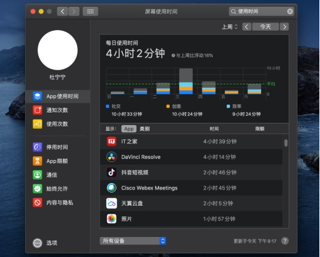Click 效率 total 9小时24分钟

click(x=246, y=114)
